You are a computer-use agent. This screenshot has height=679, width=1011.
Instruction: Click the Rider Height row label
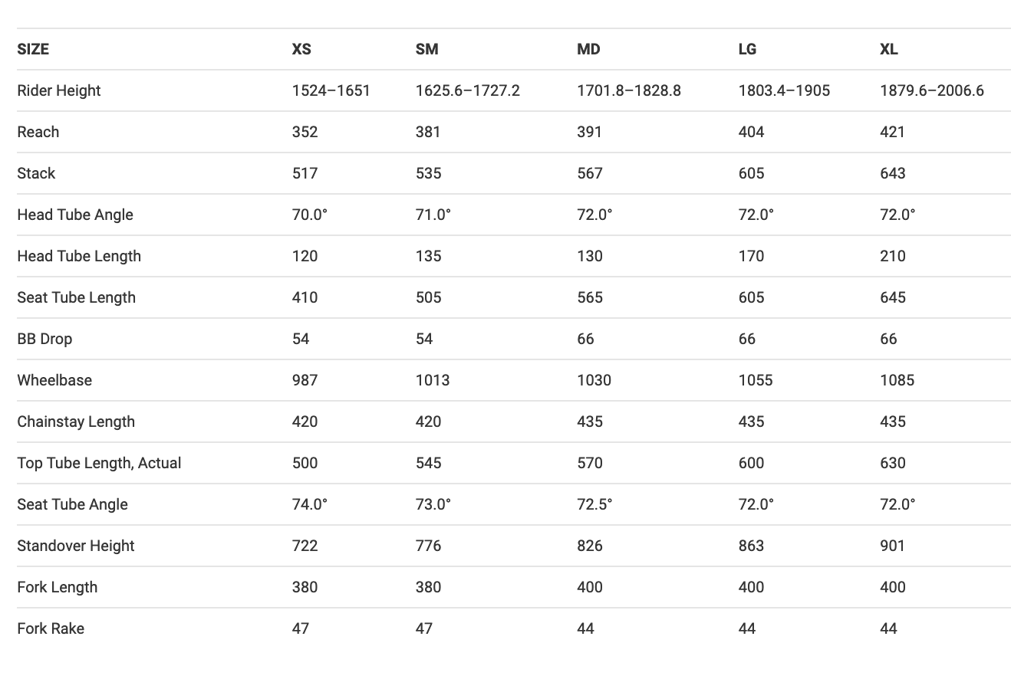(59, 90)
